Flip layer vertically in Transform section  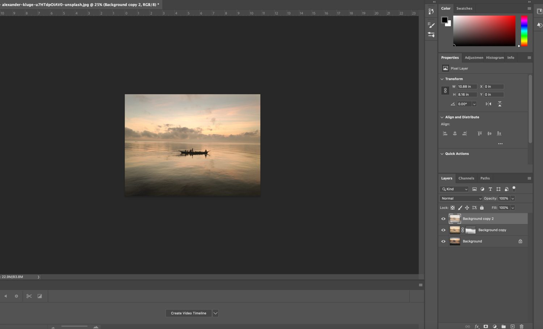(x=500, y=104)
